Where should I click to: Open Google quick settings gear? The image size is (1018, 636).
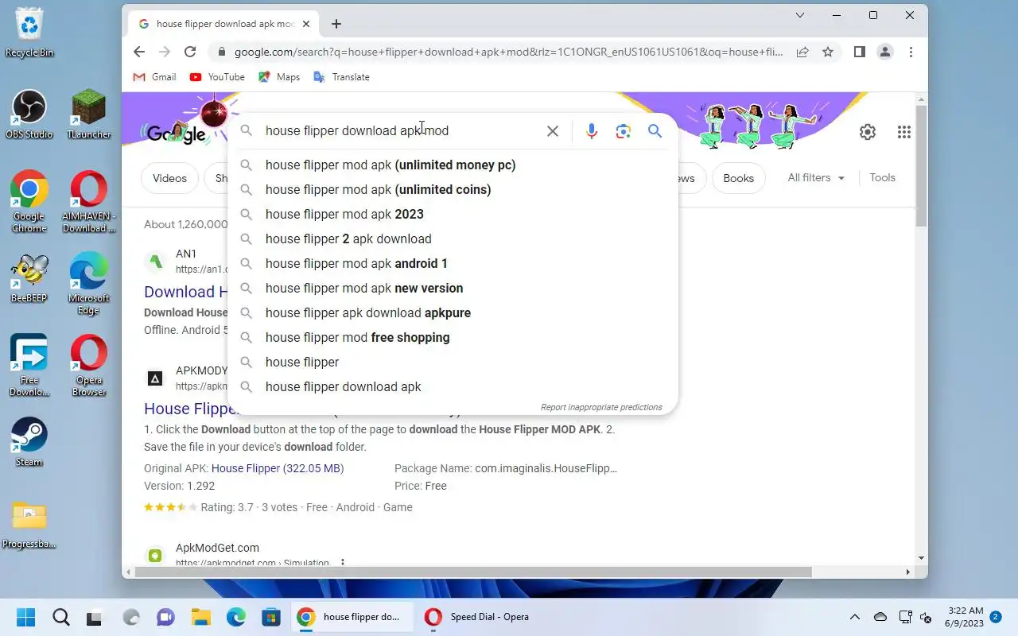coord(868,132)
